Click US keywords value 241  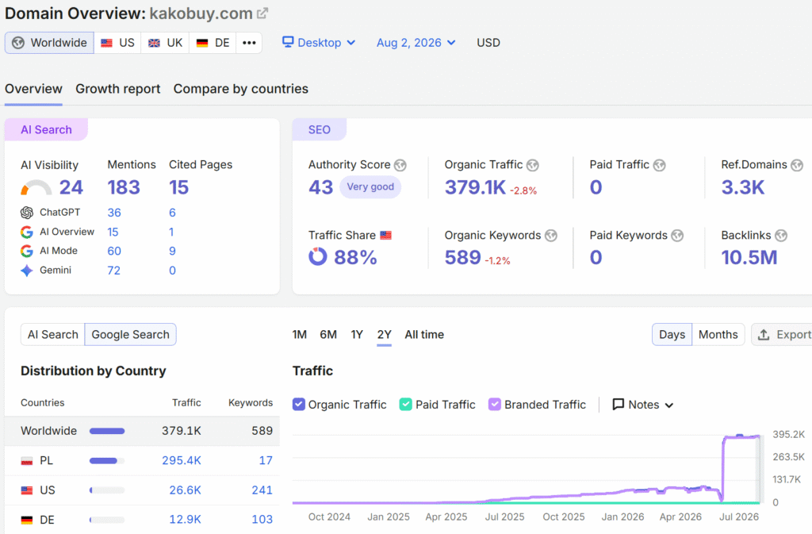pyautogui.click(x=262, y=490)
